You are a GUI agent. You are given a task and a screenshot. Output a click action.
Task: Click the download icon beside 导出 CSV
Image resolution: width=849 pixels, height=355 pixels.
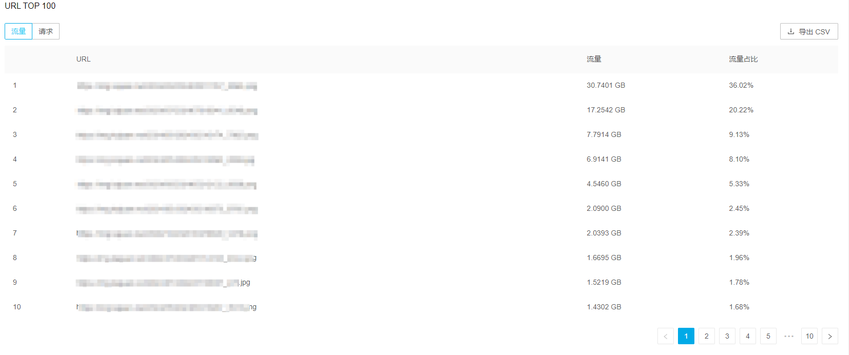click(791, 31)
